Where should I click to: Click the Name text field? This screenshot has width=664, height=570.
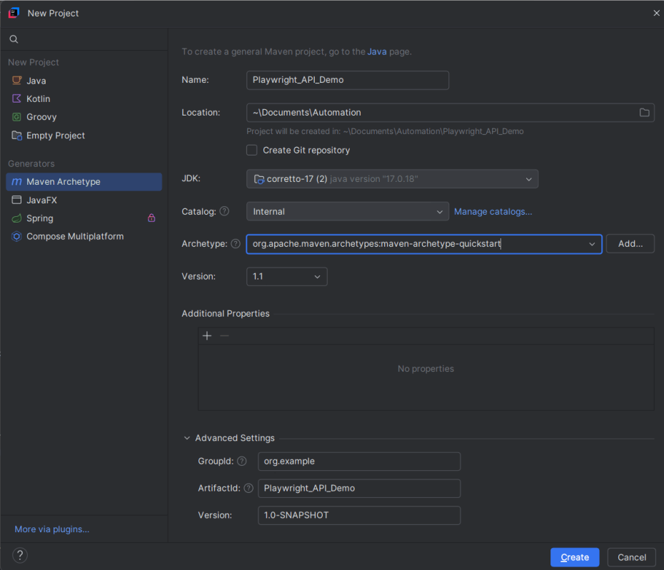click(347, 80)
